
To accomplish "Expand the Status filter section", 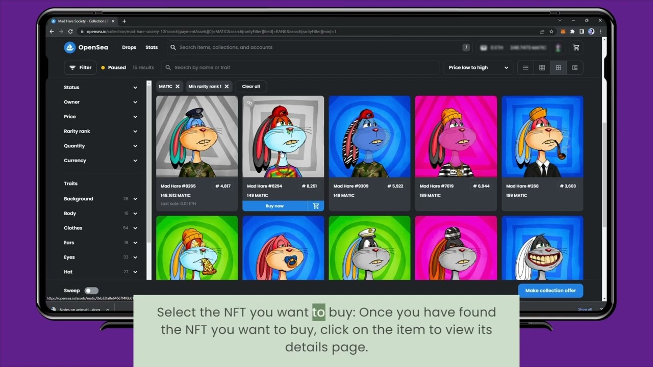I will coord(101,88).
